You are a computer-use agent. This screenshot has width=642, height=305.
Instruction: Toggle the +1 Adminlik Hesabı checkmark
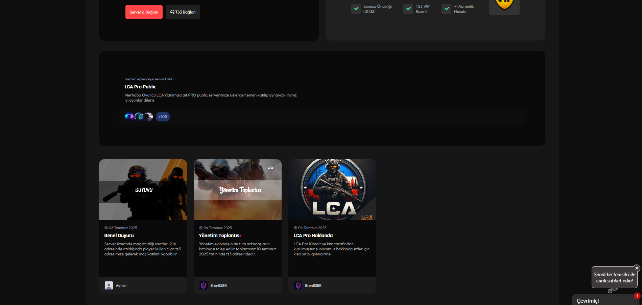[x=446, y=9]
